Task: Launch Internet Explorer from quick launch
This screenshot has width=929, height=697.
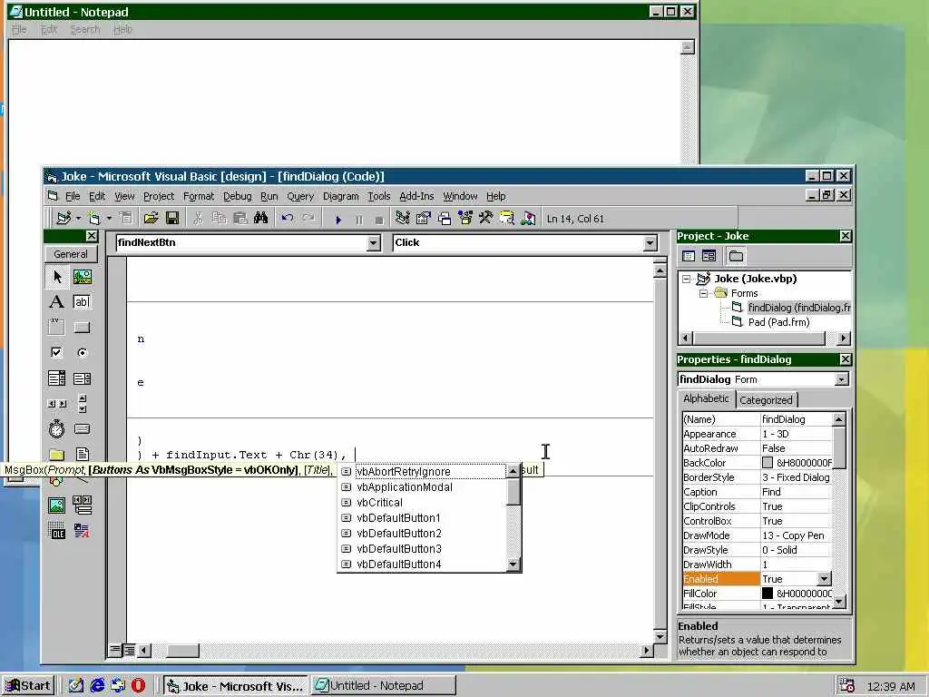Action: pos(97,686)
